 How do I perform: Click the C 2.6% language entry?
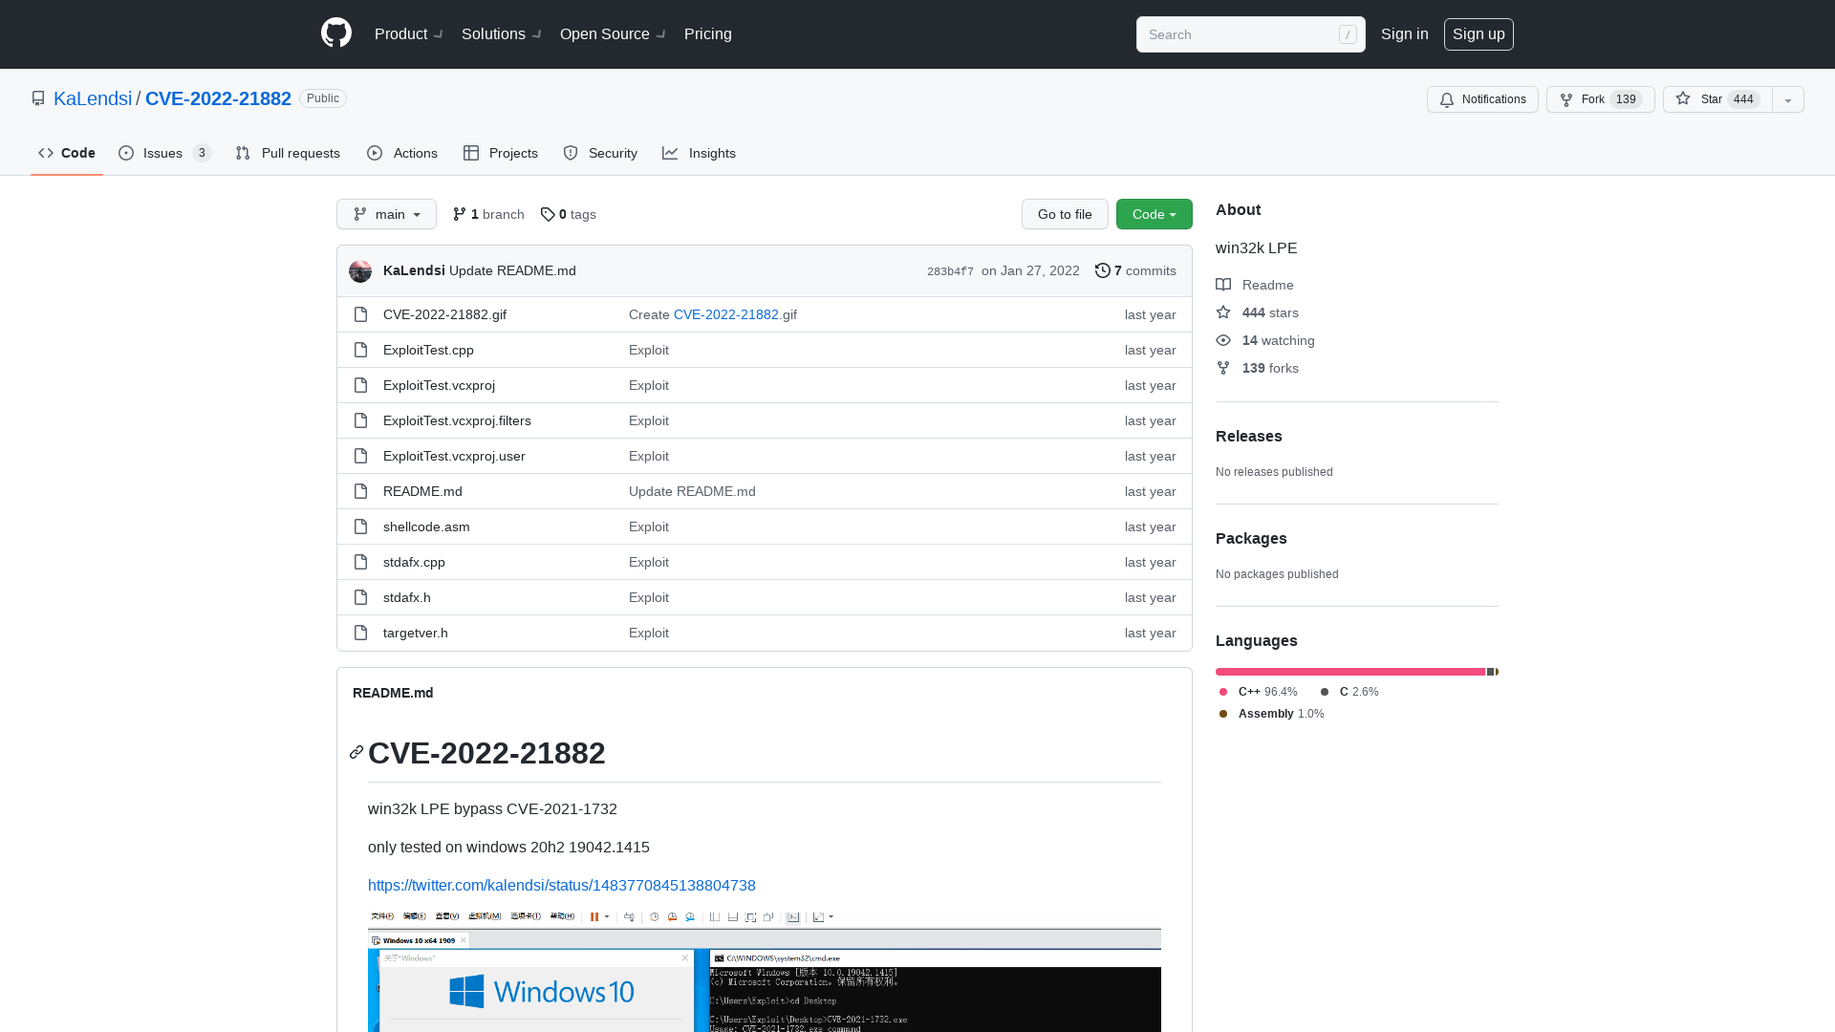pos(1349,692)
